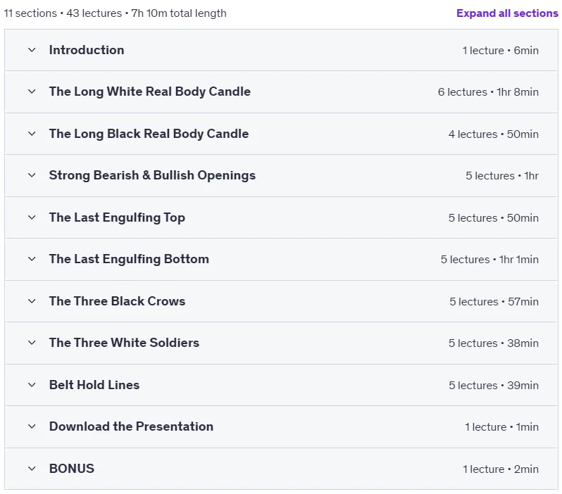The image size is (562, 494).
Task: Select the Strong Bearish & Bullish Openings title
Action: click(x=152, y=175)
